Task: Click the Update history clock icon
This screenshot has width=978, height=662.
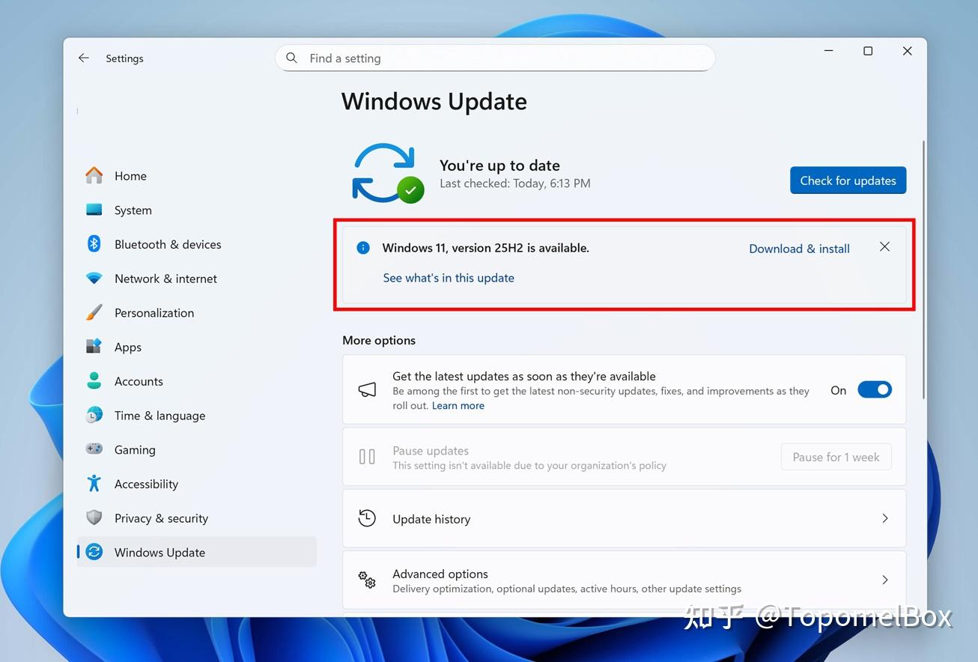Action: click(367, 517)
